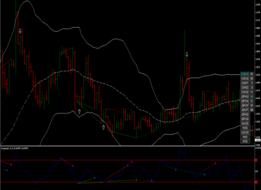
Task: Click the lower red level marker on the indicator scale
Action: [256, 182]
